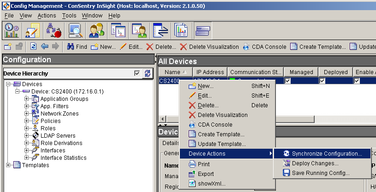376x192 pixels.
Task: Select showXml... in the context menu
Action: click(x=227, y=184)
